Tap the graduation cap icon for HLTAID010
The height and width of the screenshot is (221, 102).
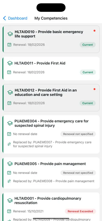[10, 34]
